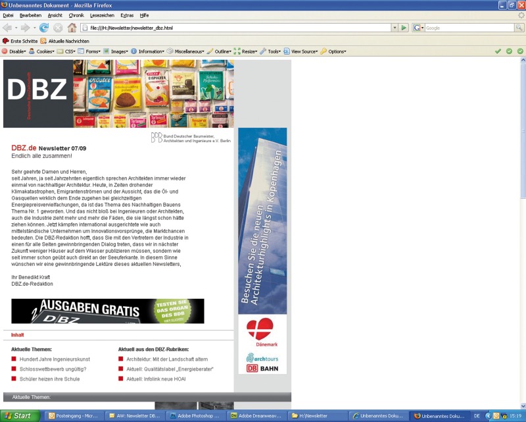Click the vertical scrollbar down arrow
526x422 pixels.
pos(523,406)
